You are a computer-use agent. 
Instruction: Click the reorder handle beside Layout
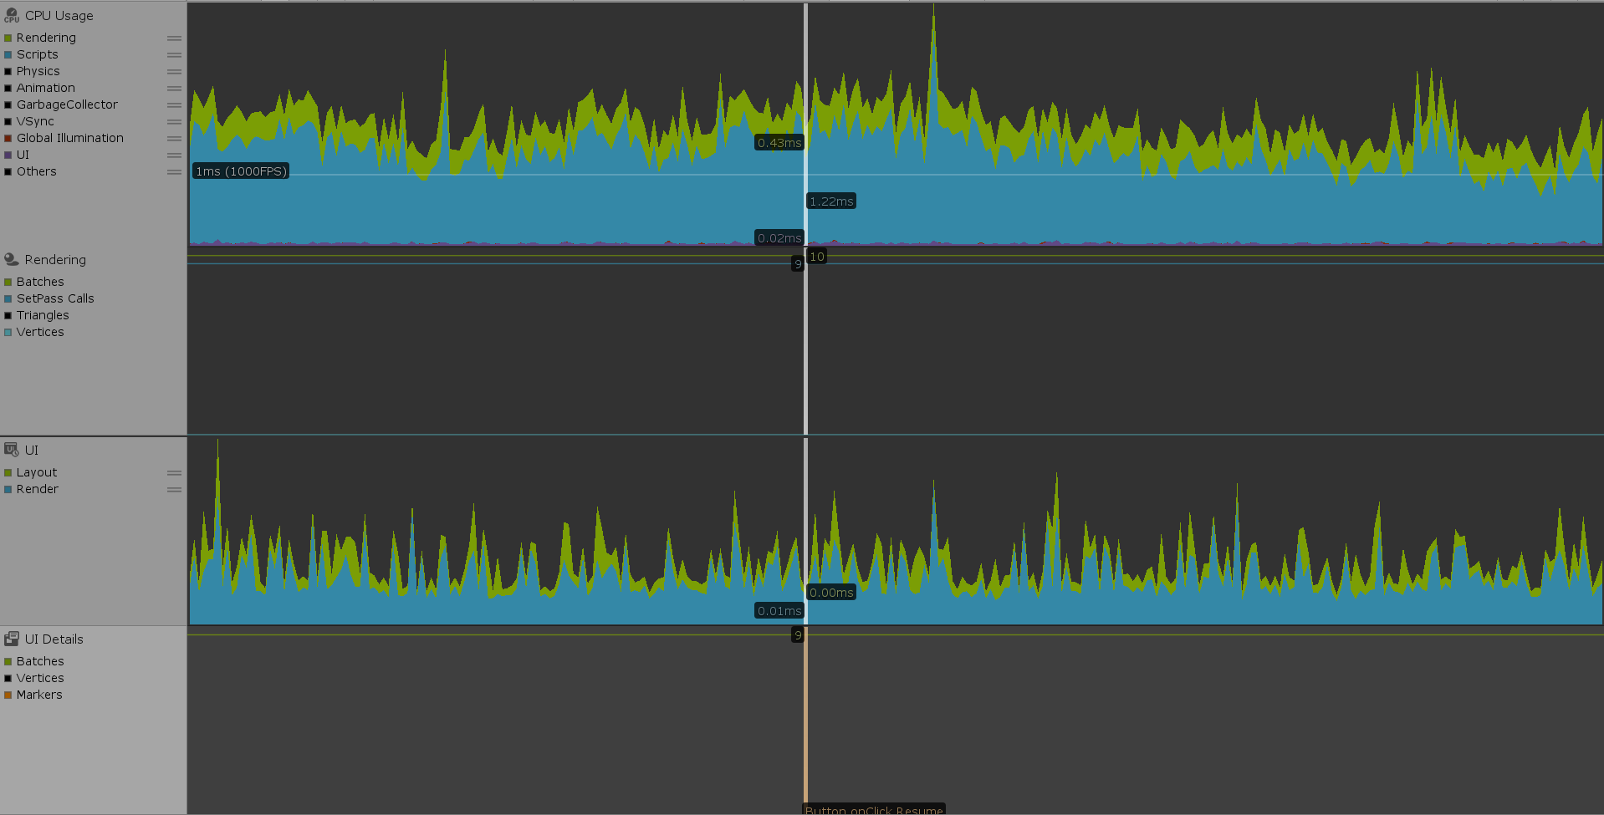tap(174, 473)
